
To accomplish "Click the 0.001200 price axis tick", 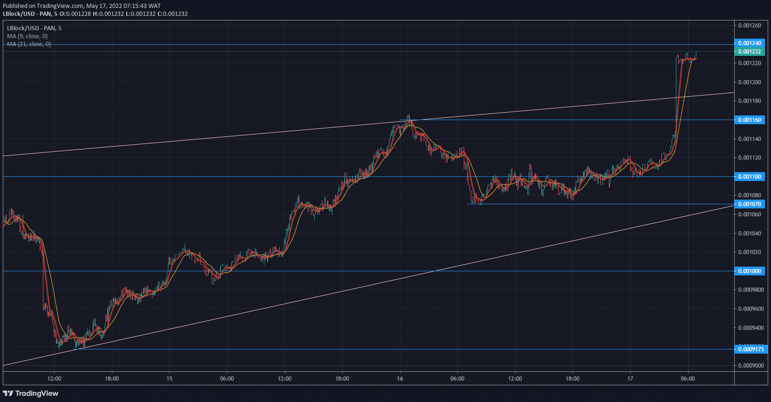I will 750,82.
